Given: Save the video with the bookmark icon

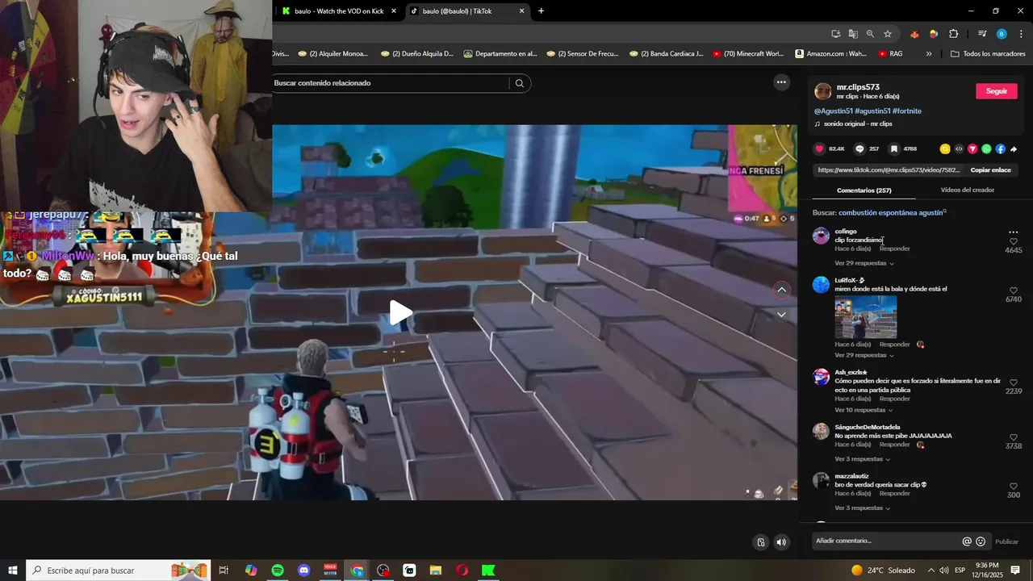Looking at the screenshot, I should tap(894, 148).
